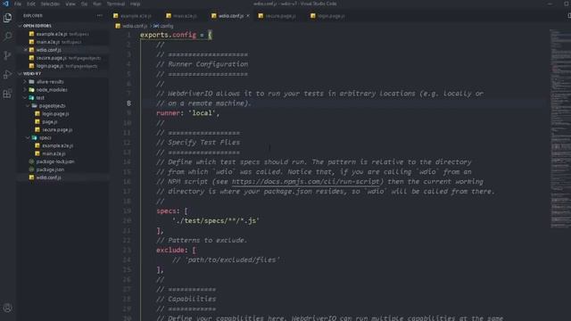Image resolution: width=571 pixels, height=321 pixels.
Task: Open the docs.npmjs.com run-script link
Action: pyautogui.click(x=306, y=181)
